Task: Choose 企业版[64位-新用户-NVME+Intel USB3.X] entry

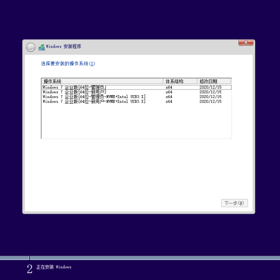Action: pos(137,101)
